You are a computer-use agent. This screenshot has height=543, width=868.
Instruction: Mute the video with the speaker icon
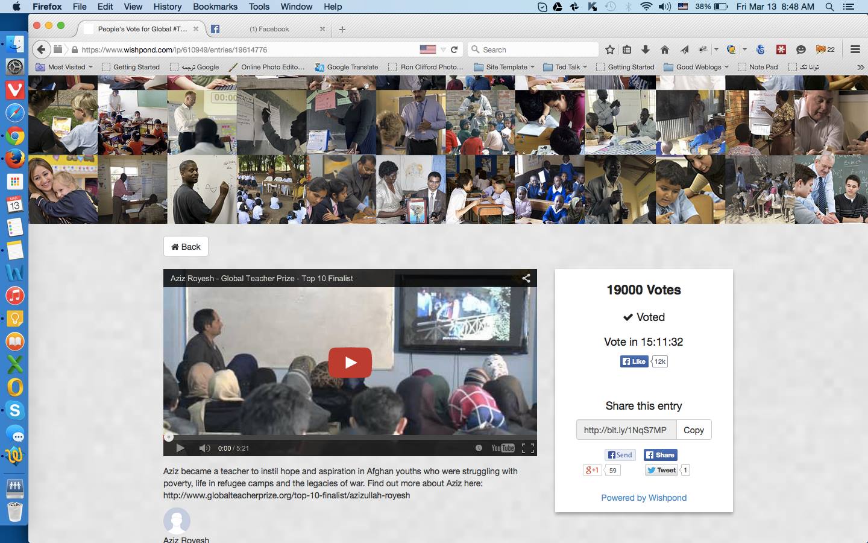pyautogui.click(x=204, y=448)
